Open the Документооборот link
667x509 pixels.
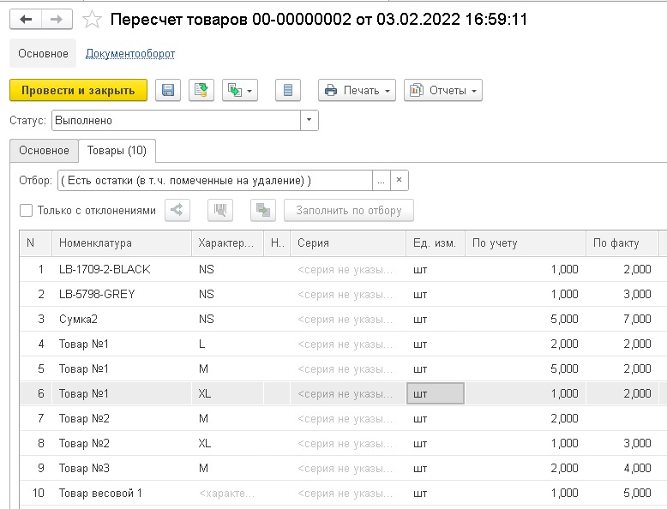[x=130, y=54]
